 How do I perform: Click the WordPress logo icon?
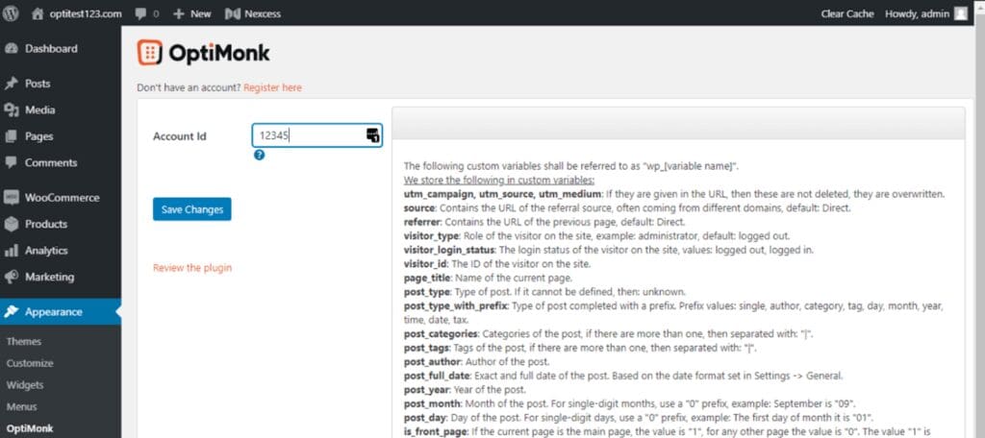tap(12, 13)
